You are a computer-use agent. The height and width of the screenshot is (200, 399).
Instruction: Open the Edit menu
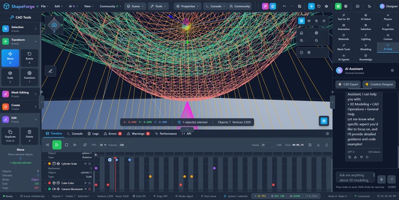point(59,6)
